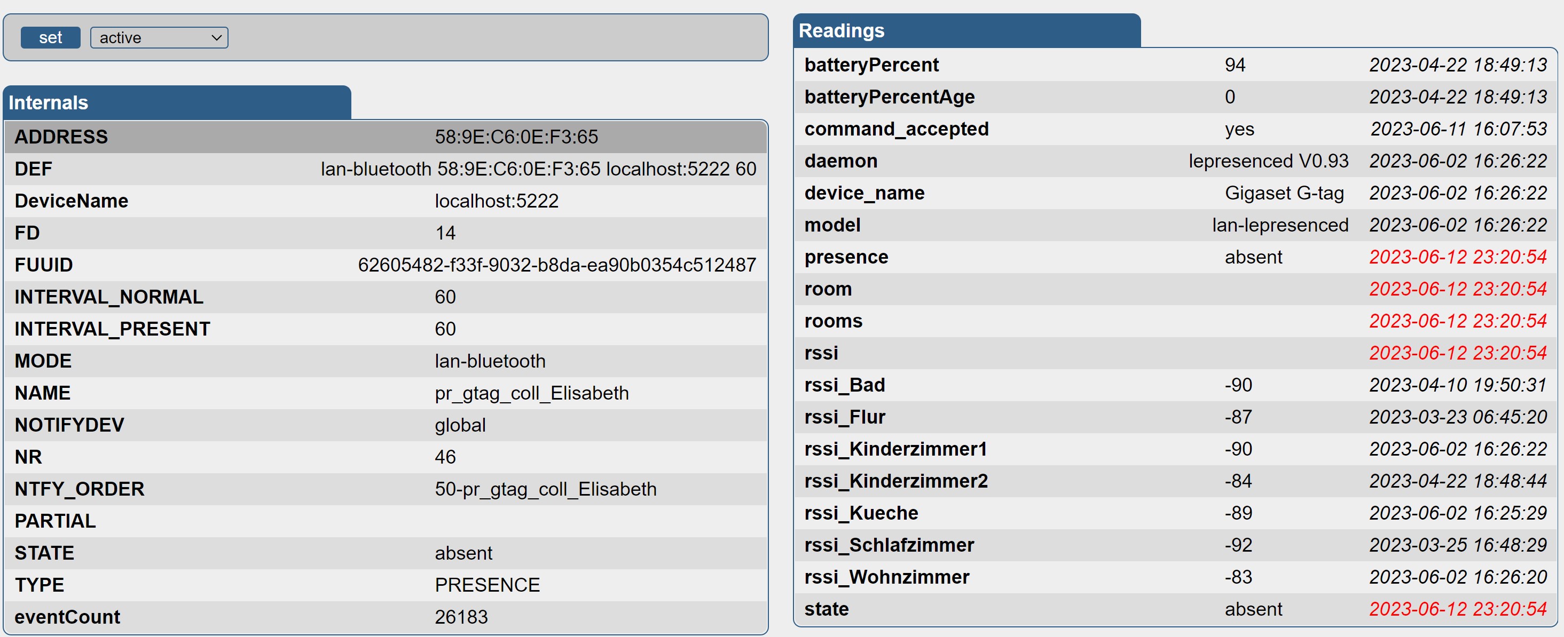Screen dimensions: 1564x637
Task: Select the rssi_Wohnzimmer reading
Action: pyautogui.click(x=887, y=577)
